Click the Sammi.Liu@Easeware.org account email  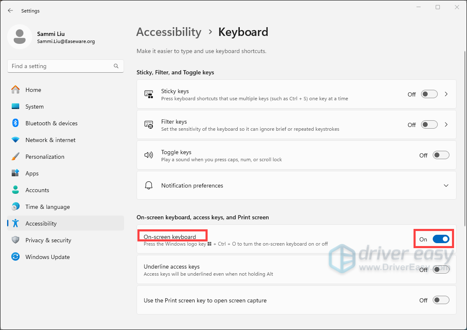(x=66, y=41)
